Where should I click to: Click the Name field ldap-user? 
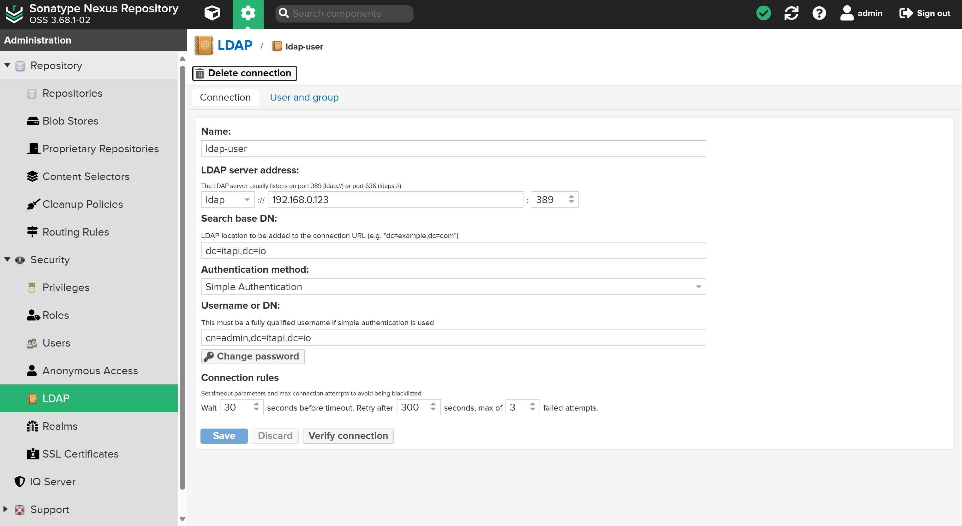point(453,149)
